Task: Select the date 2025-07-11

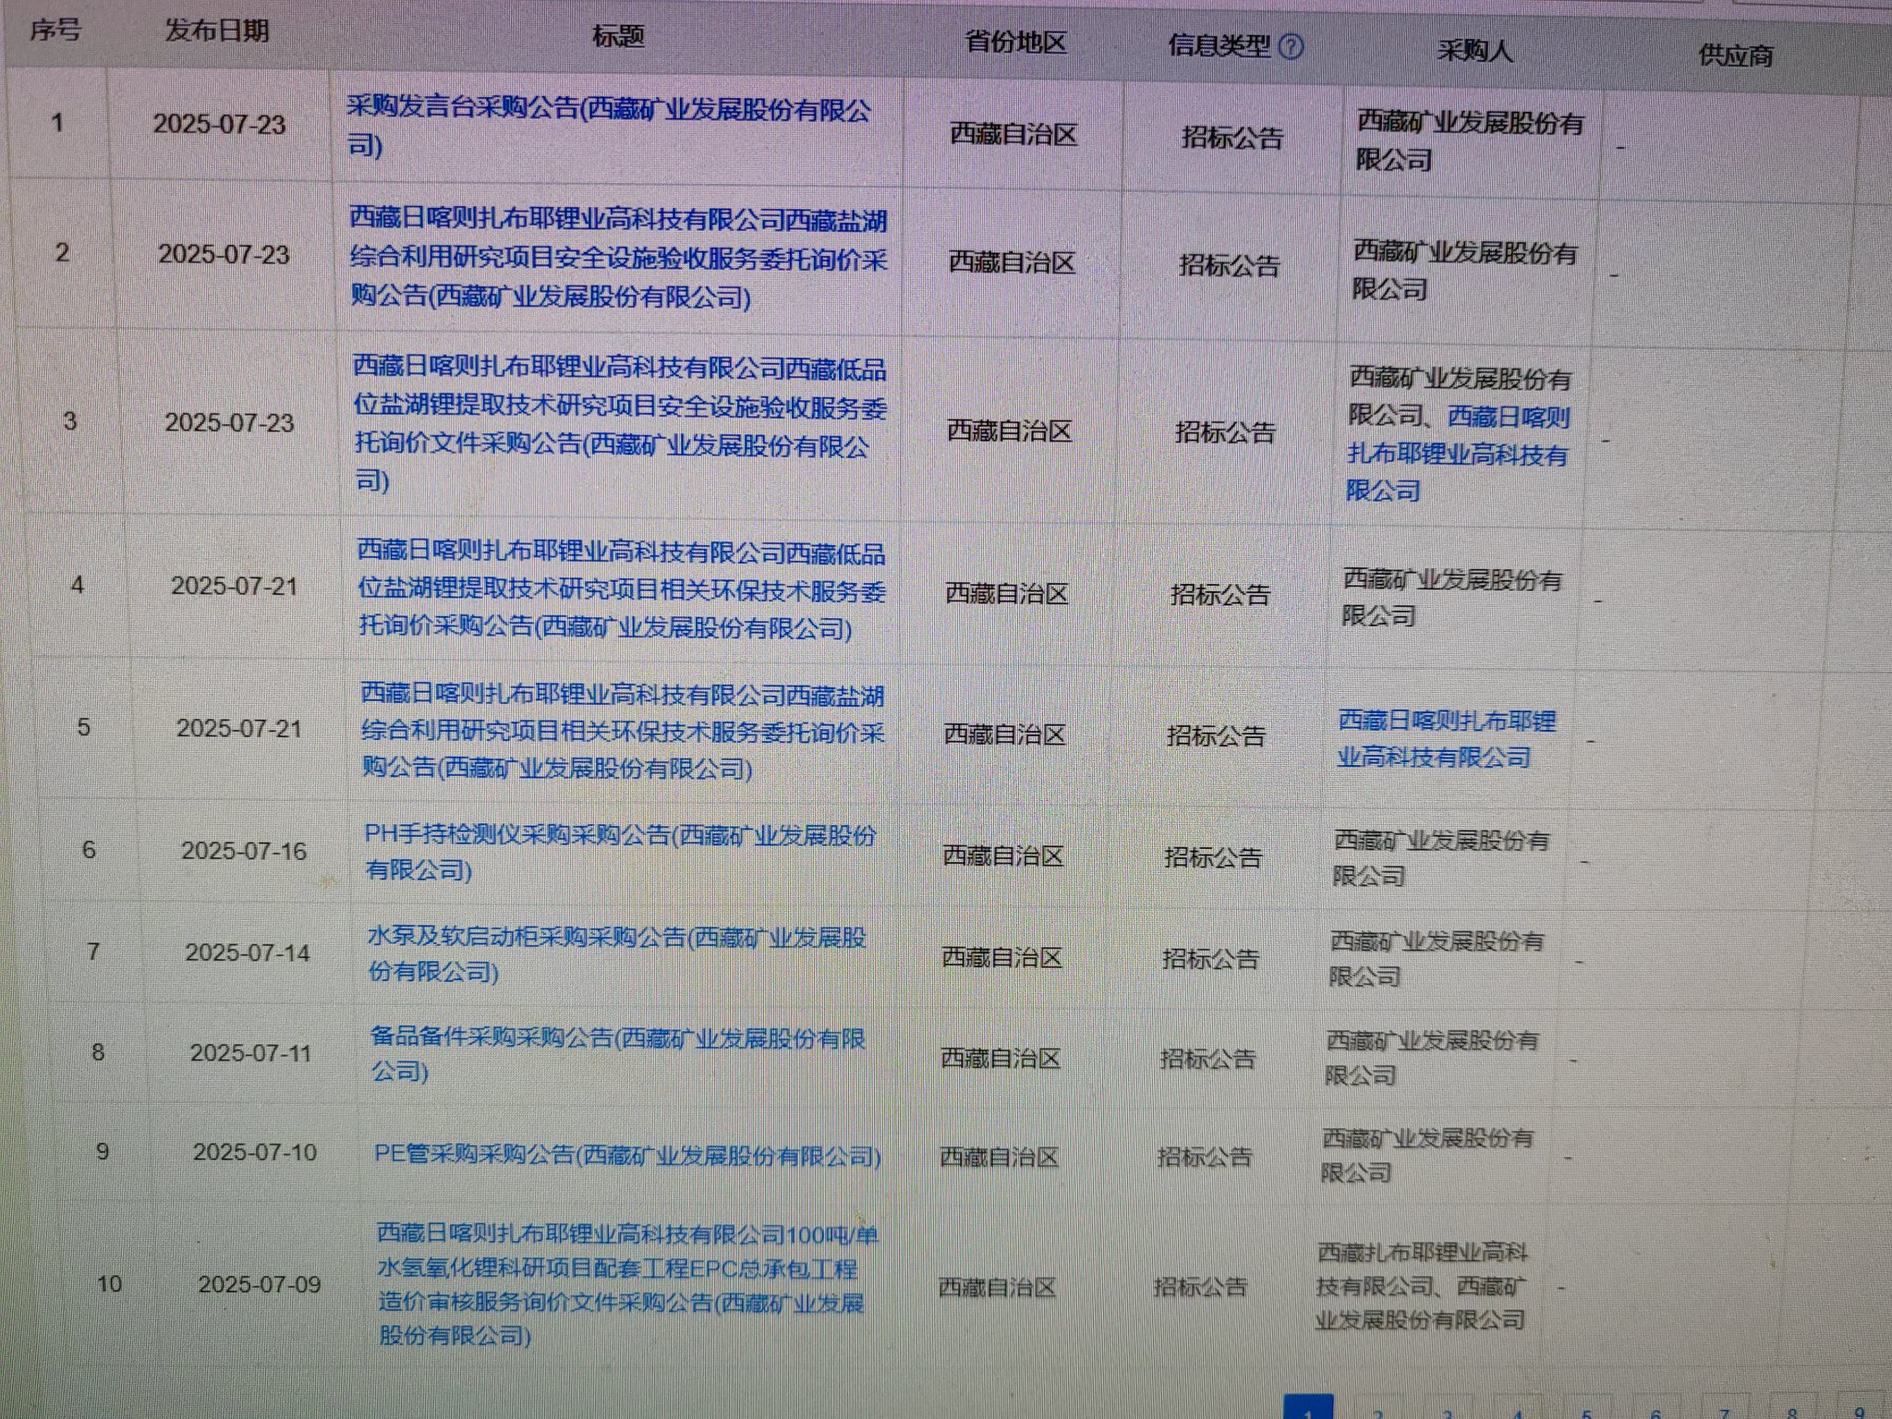Action: coord(251,1053)
